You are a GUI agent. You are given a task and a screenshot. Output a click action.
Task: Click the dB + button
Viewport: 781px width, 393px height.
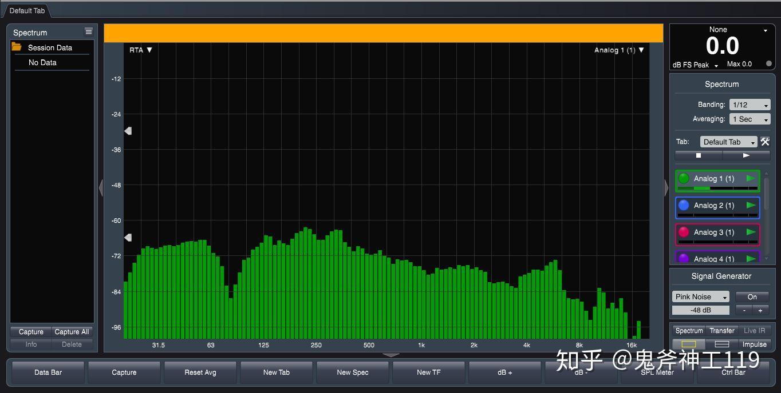tap(505, 372)
